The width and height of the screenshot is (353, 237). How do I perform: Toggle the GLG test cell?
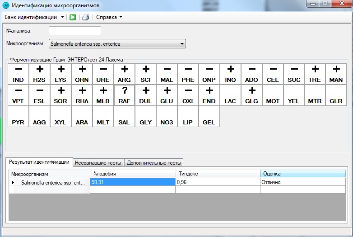click(251, 95)
